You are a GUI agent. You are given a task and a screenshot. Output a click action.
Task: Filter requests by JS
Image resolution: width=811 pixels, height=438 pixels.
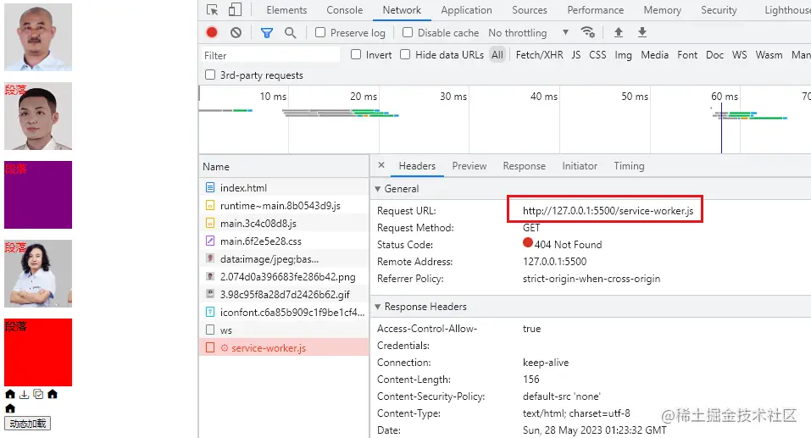[x=575, y=55]
